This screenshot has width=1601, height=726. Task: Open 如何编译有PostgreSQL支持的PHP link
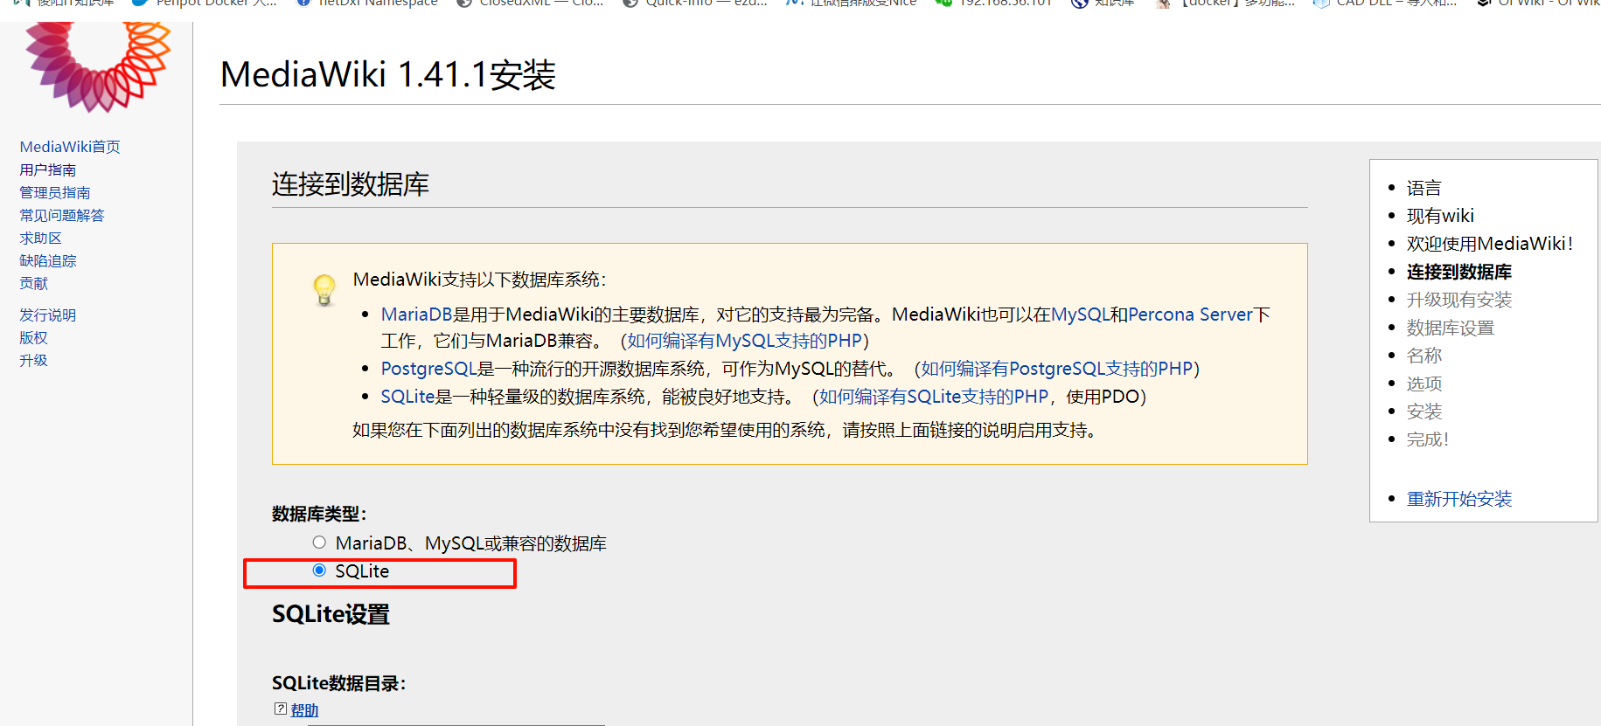[1057, 369]
